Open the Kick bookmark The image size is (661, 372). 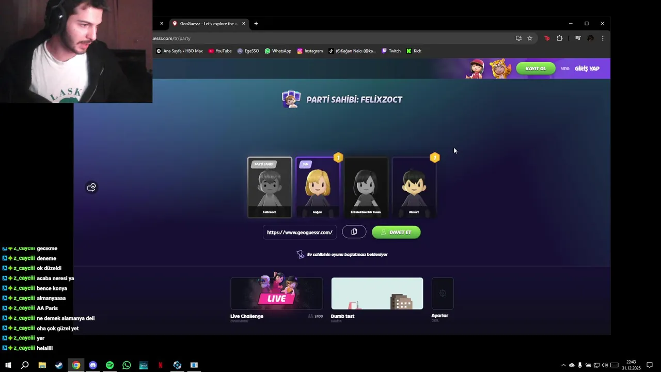tap(414, 51)
